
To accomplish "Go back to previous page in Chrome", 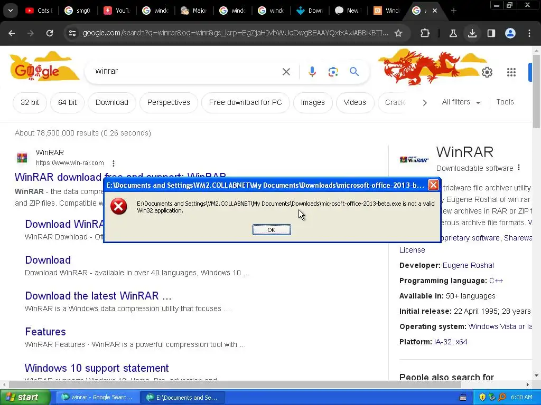I will click(x=12, y=33).
